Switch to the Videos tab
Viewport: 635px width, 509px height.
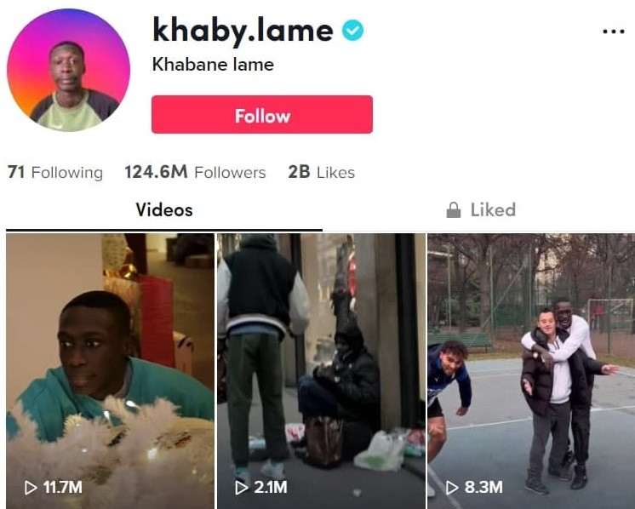pos(164,209)
